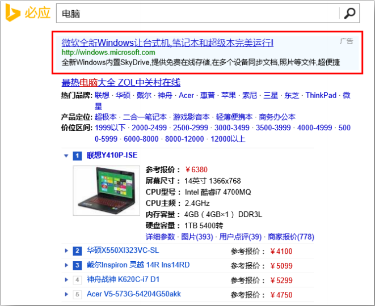The image size is (375, 306).
Task: Filter by price 1999以下
Action: [x=110, y=127]
